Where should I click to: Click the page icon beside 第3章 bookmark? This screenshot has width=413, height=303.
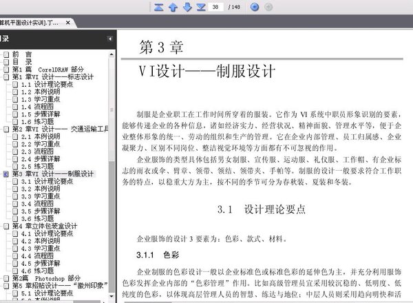[x=6, y=174]
